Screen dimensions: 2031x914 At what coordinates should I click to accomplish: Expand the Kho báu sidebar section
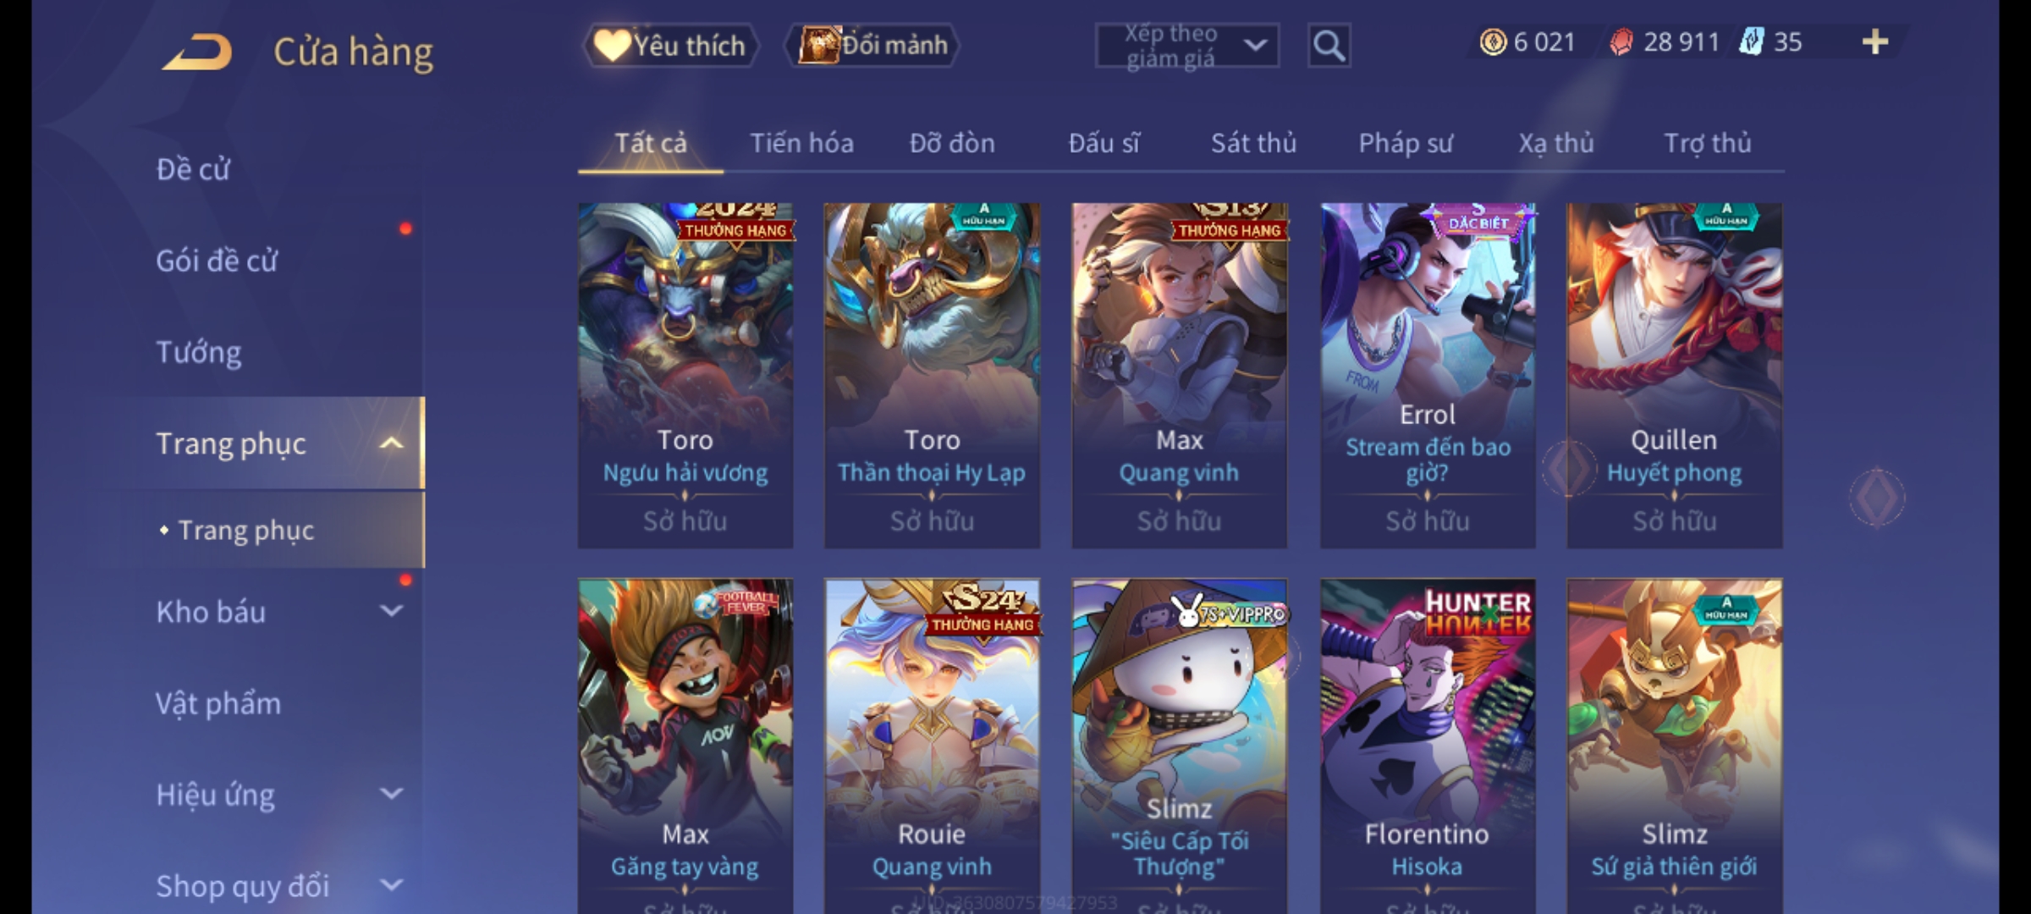pos(391,611)
